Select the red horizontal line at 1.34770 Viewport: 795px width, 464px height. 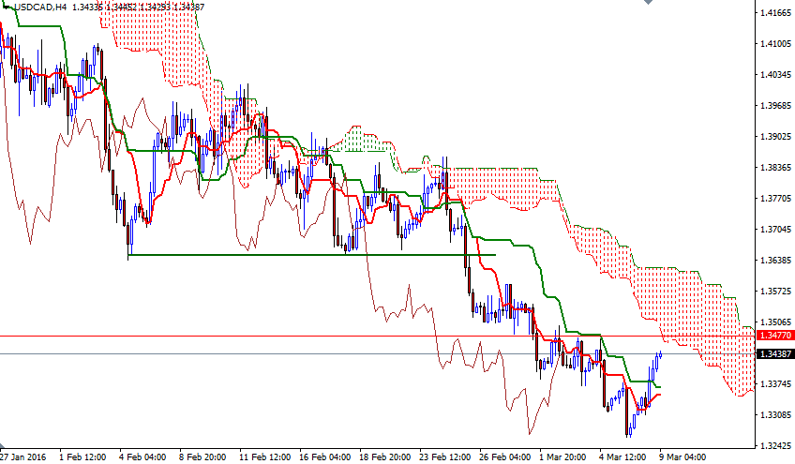(x=281, y=335)
